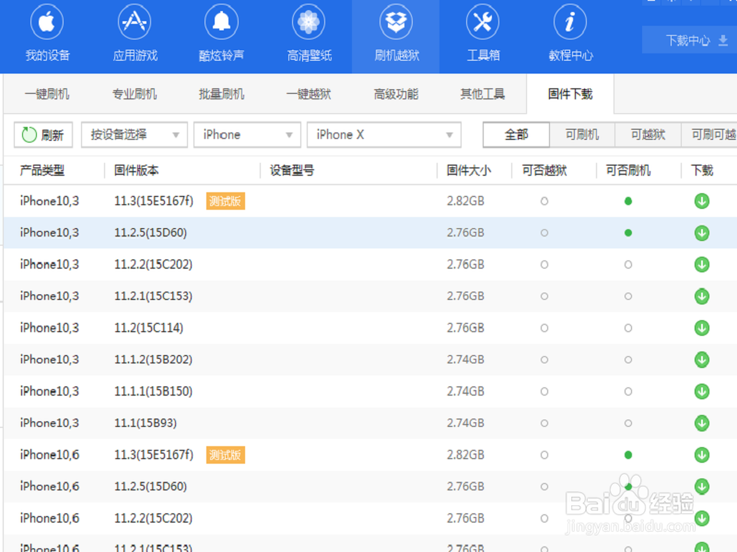Download iPhone10,3 11.2(15C114) firmware
This screenshot has width=737, height=552.
702,328
